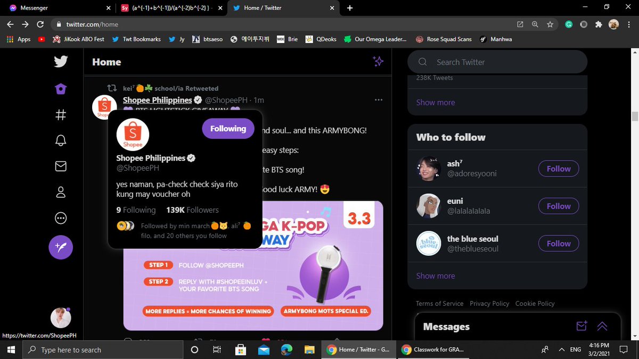This screenshot has width=639, height=359.
Task: Open the Home icon in sidebar
Action: (x=60, y=89)
